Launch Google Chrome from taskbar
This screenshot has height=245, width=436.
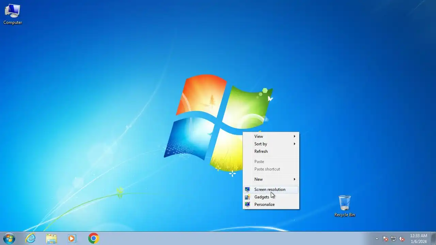tap(93, 238)
